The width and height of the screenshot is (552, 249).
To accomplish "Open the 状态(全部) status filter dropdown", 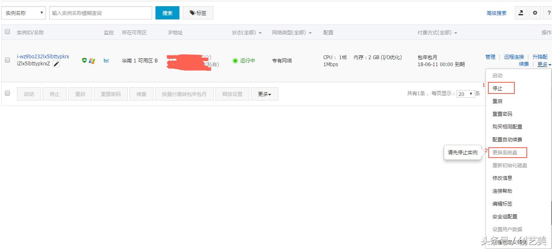I will tap(246, 32).
